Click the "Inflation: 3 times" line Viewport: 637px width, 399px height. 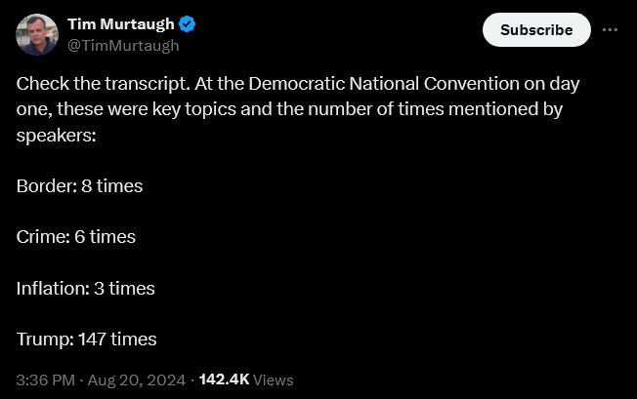[x=85, y=288]
